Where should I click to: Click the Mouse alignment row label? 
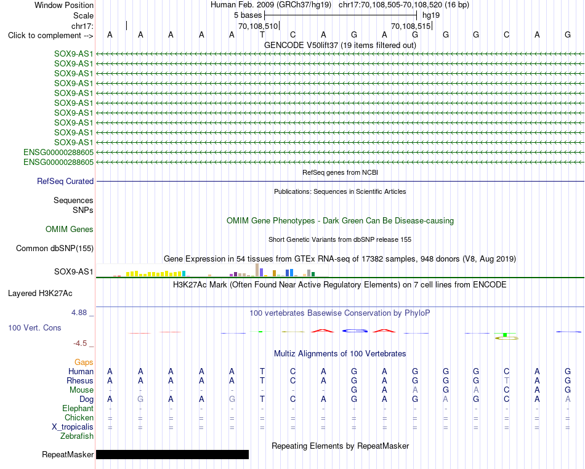coord(81,390)
